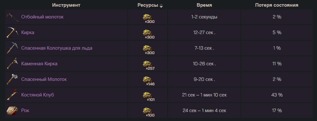The height and width of the screenshot is (121, 317).
Task: Open the Костяной Клуб link
Action: 38,95
